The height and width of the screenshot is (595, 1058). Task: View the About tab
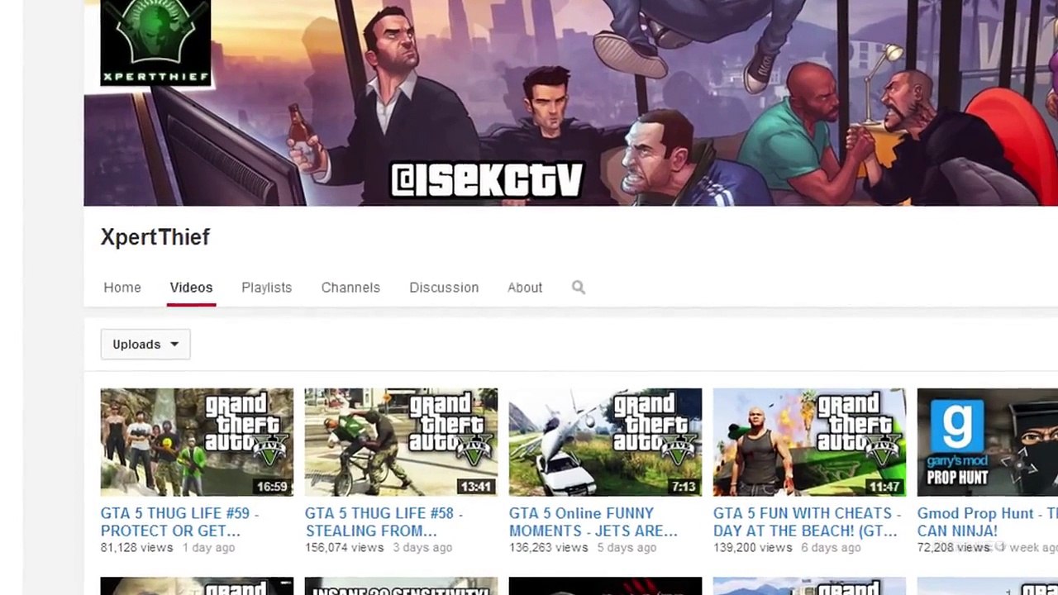click(525, 288)
